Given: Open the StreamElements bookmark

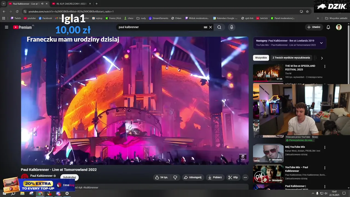Looking at the screenshot, I should point(159,18).
